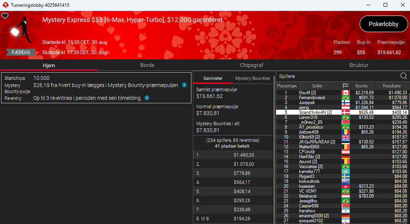Click the Romania flag beside dottore409
This screenshot has height=224, width=410.
tap(346, 132)
